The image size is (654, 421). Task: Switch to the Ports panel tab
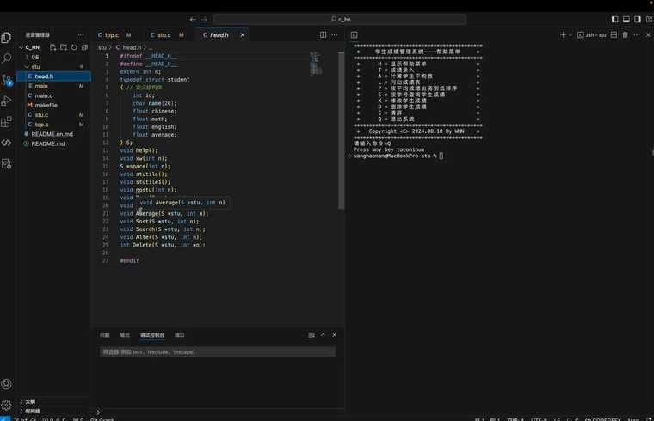click(x=179, y=335)
